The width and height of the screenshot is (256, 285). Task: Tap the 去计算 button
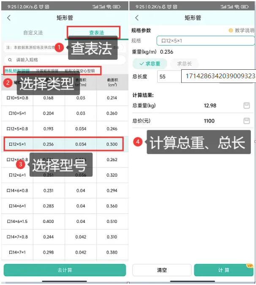[65, 270]
